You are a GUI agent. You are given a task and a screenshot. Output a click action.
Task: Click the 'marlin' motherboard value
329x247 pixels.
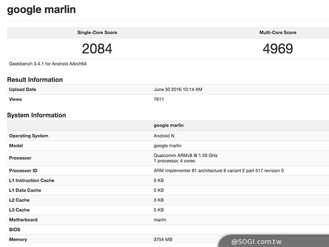pyautogui.click(x=160, y=220)
